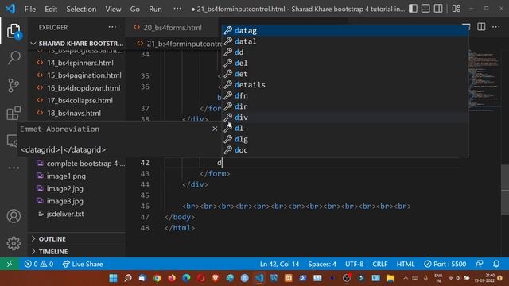Select the dd suggestion

click(344, 52)
